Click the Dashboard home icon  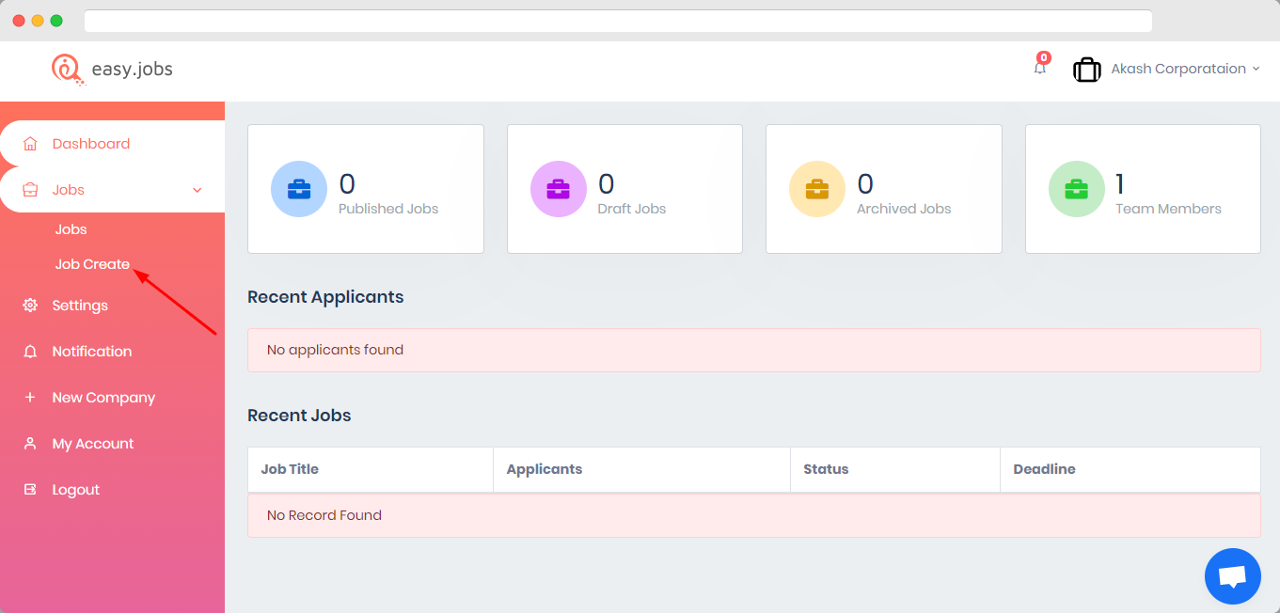click(x=30, y=144)
